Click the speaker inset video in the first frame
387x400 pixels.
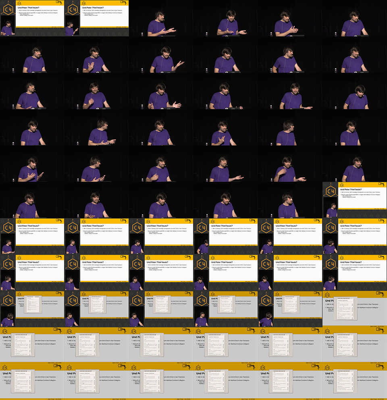coord(7,27)
